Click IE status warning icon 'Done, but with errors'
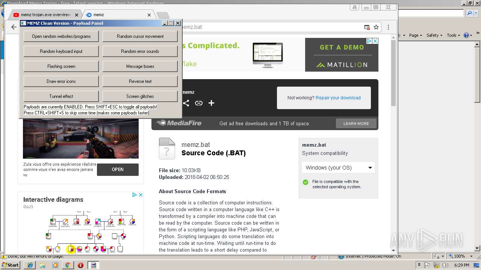Viewport: 481px width, 270px height. coord(3,256)
